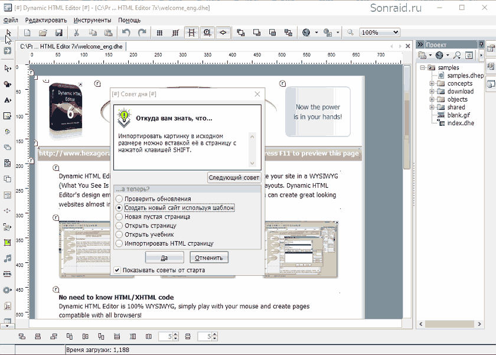Image resolution: width=496 pixels, height=355 pixels.
Task: Expand the 'concepts' folder in tree
Action: 432,83
